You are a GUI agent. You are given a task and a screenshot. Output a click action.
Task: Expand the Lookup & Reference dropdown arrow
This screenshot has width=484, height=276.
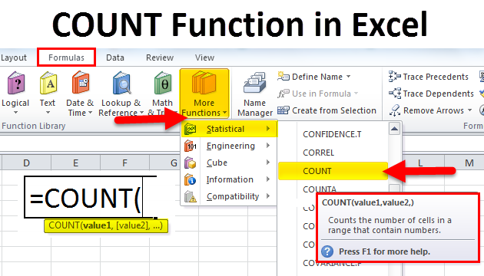[x=141, y=113]
